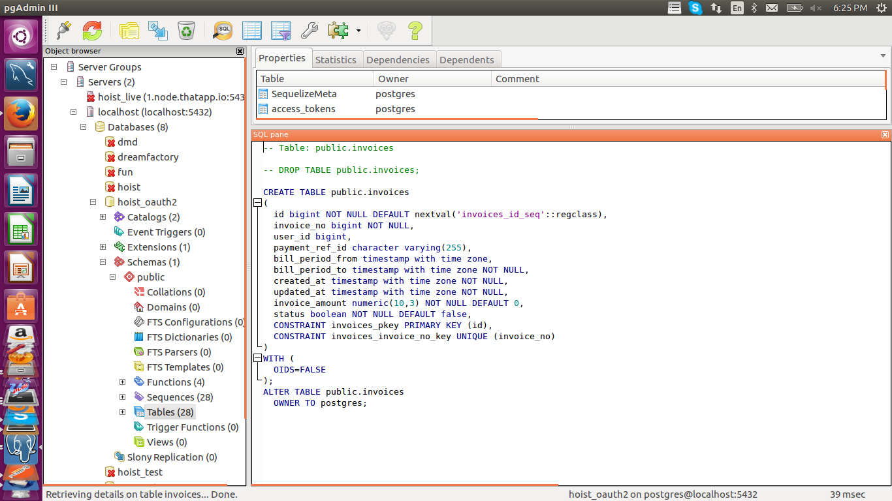Open the Maintenance wrench tool

[x=309, y=30]
